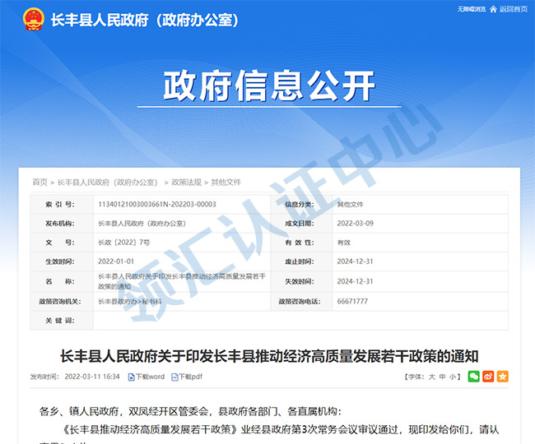Select the 废止时间 value 2024-12-31

click(356, 261)
